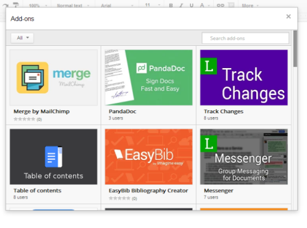Image resolution: width=307 pixels, height=228 pixels.
Task: Open the Track Changes add-on thumbnail
Action: [x=244, y=78]
